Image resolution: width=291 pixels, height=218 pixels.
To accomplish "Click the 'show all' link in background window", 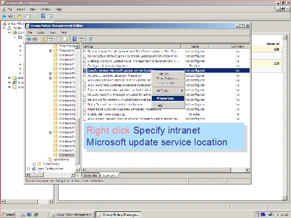I will coord(273,44).
